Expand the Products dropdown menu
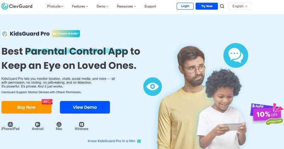This screenshot has width=284, height=149. click(x=55, y=6)
